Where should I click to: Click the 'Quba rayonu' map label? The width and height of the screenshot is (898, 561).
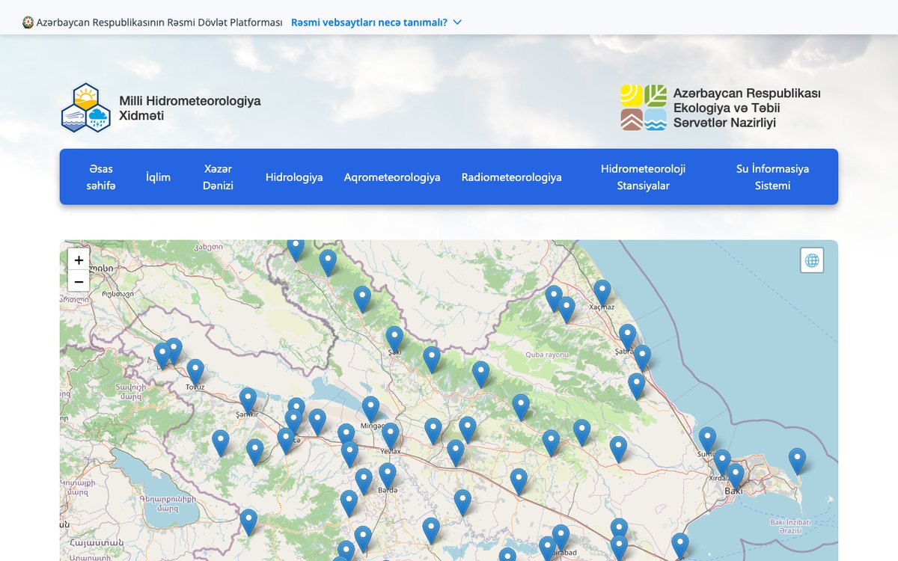click(547, 355)
